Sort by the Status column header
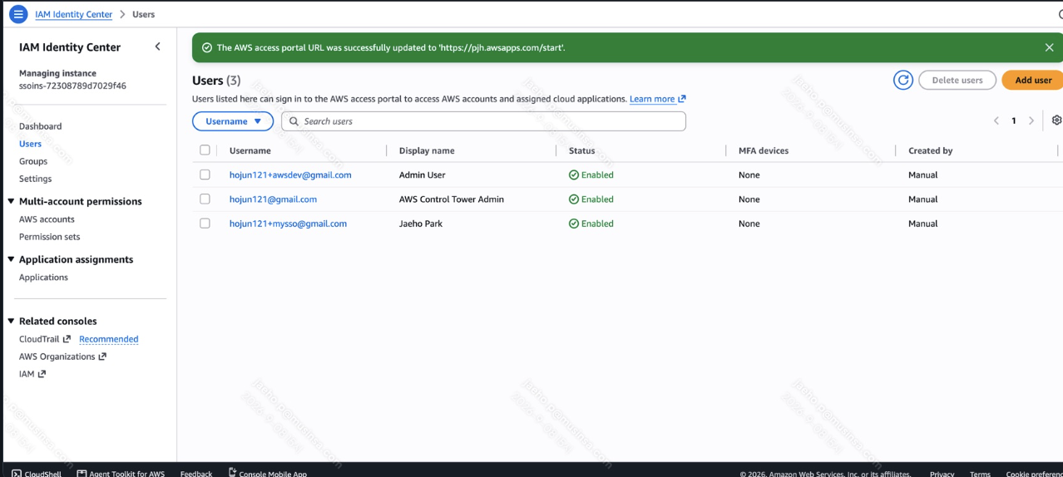The image size is (1063, 477). (x=581, y=150)
